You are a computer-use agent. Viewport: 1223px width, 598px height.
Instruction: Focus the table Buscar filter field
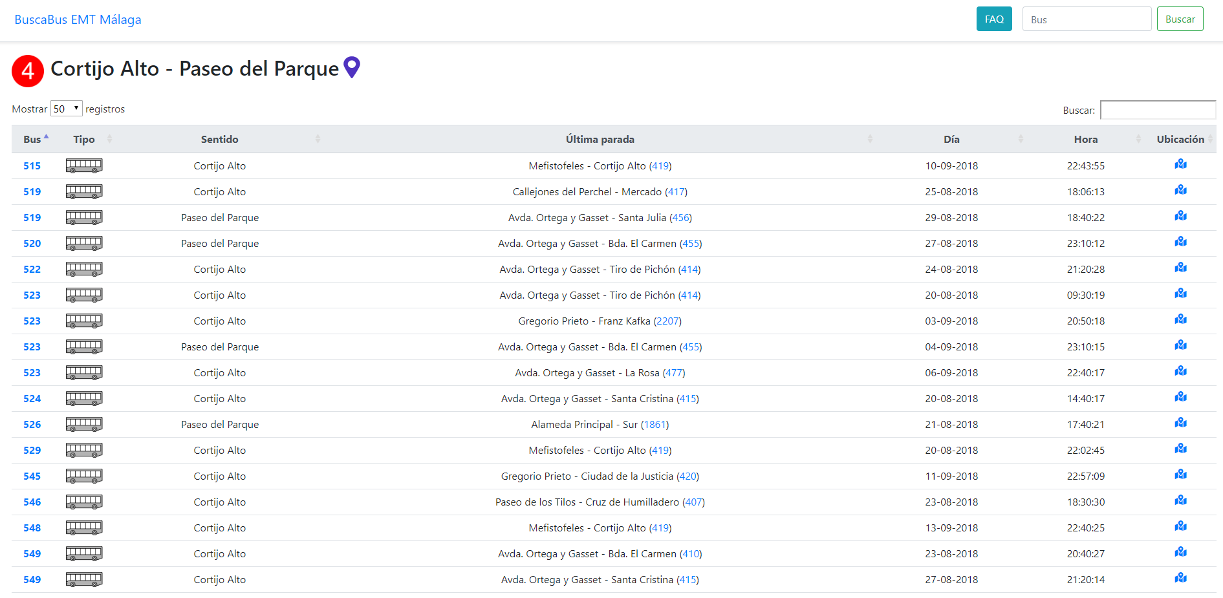pyautogui.click(x=1158, y=110)
